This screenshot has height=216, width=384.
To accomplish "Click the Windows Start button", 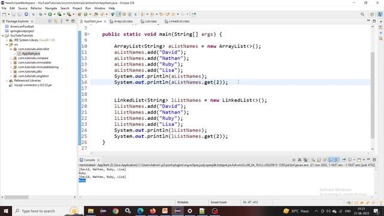I will [x=6, y=211].
